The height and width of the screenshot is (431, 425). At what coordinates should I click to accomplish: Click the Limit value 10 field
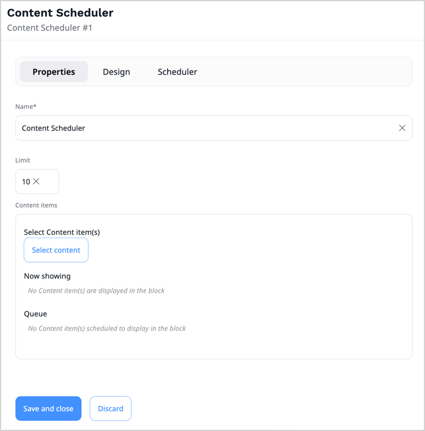point(26,182)
